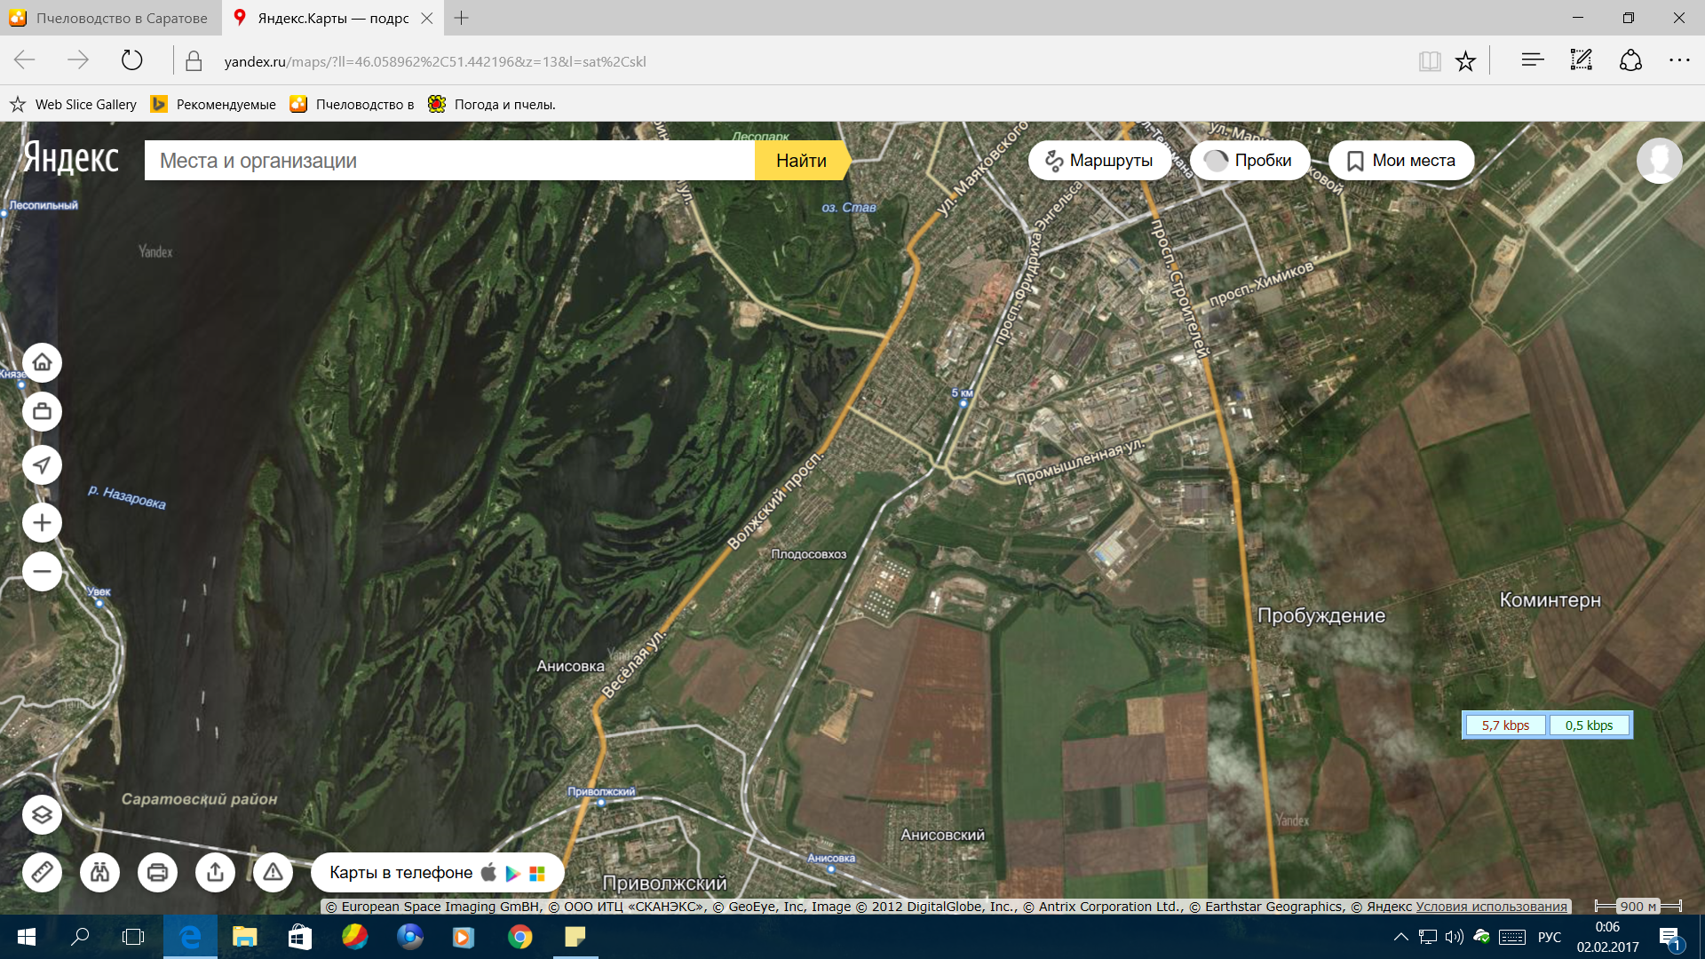The height and width of the screenshot is (959, 1705).
Task: Click the share map icon
Action: 215,872
